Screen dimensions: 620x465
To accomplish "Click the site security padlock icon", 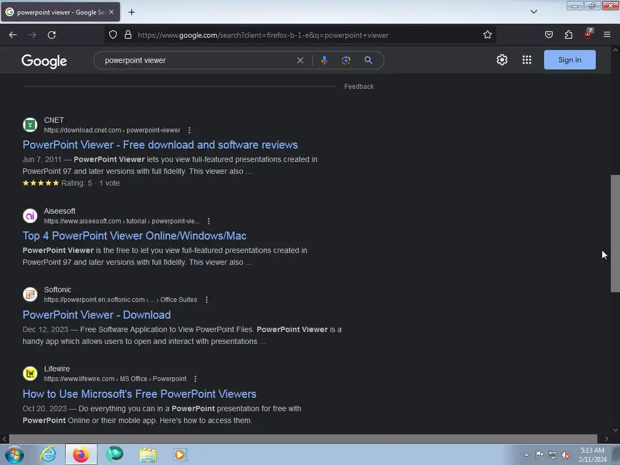I will coord(128,35).
